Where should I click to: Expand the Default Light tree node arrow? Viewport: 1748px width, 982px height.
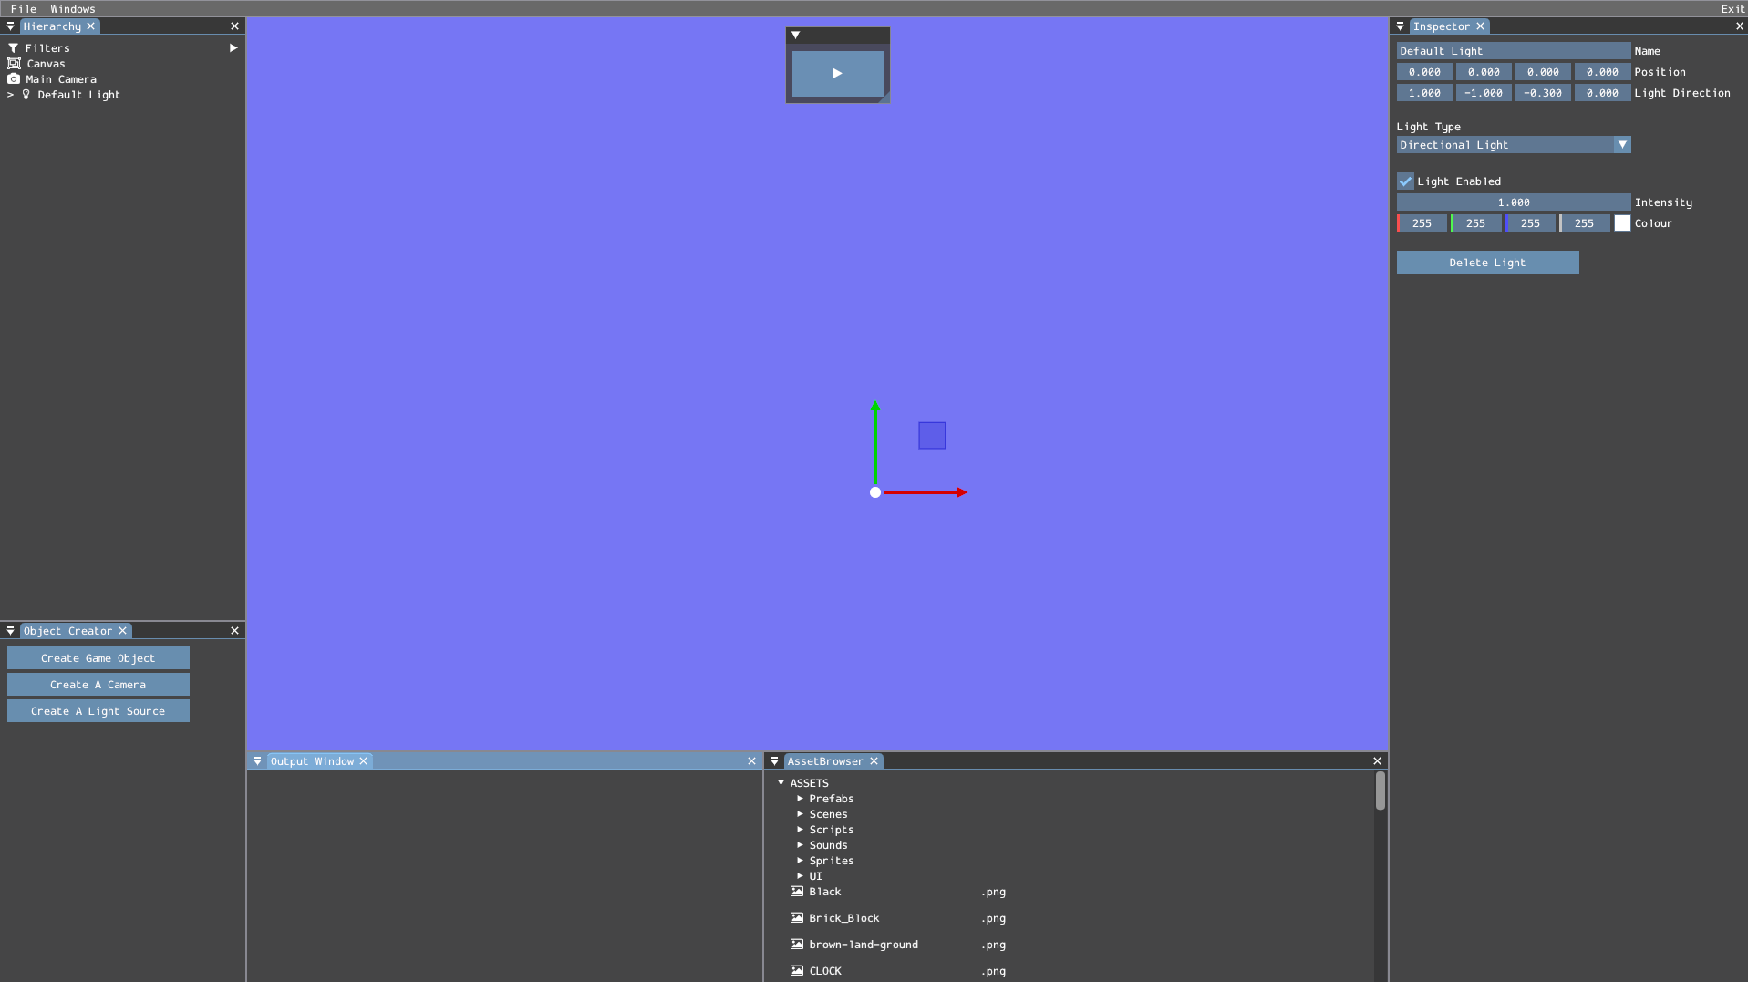(11, 94)
